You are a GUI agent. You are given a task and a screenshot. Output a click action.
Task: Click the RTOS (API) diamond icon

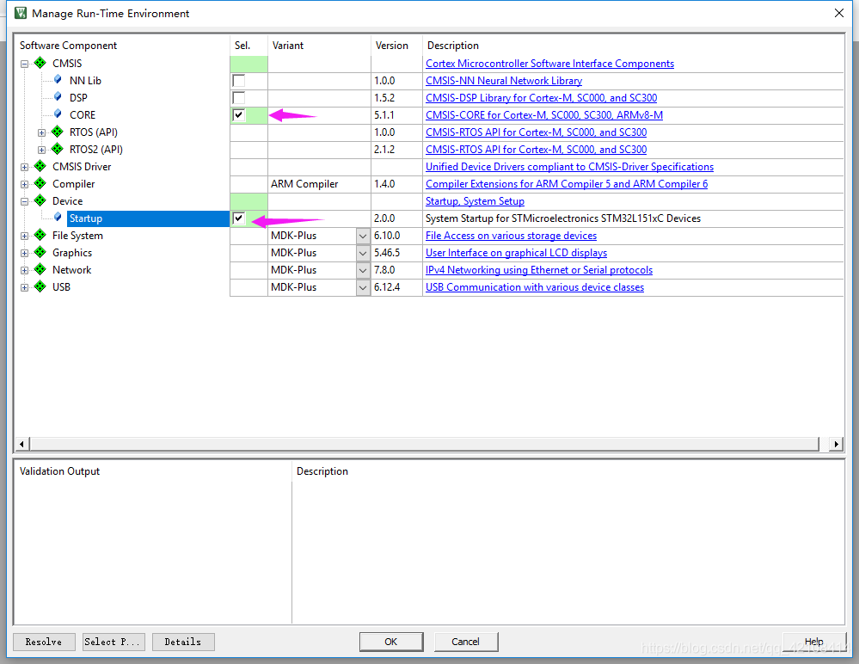point(58,132)
